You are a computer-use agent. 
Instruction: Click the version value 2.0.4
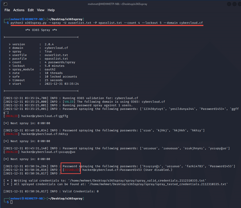(49, 44)
